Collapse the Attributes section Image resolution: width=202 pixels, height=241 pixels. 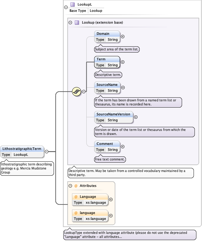click(x=70, y=186)
